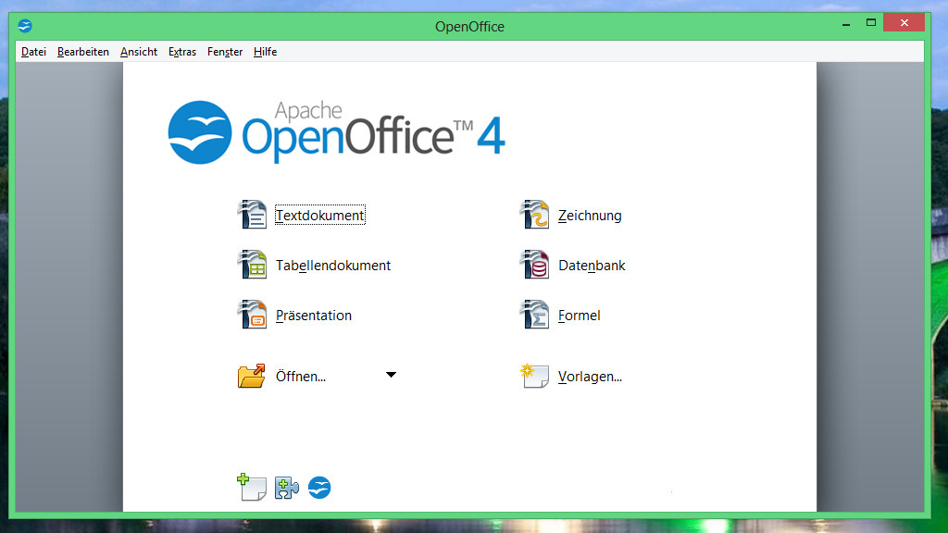Click the Präsentation slide icon
948x533 pixels.
point(252,315)
